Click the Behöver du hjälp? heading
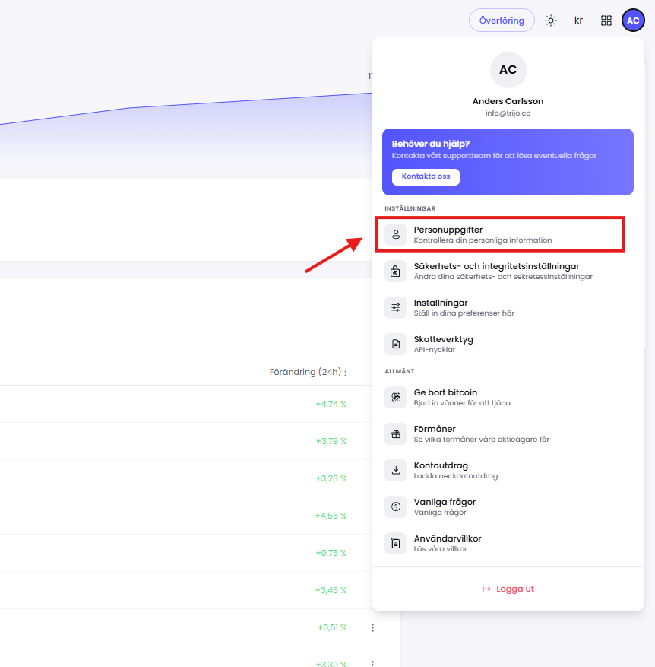 coord(431,144)
